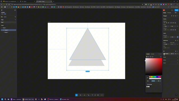The image size is (179, 101).
Task: Adjust the opacity alpha slider
Action: coord(155,79)
